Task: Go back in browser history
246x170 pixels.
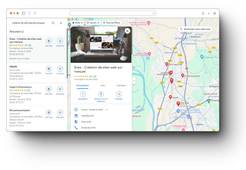Action: (x=29, y=13)
